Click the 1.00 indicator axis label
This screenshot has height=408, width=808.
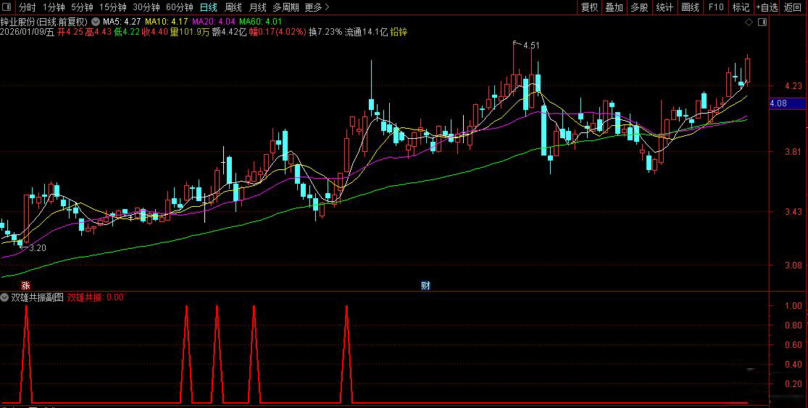point(793,305)
